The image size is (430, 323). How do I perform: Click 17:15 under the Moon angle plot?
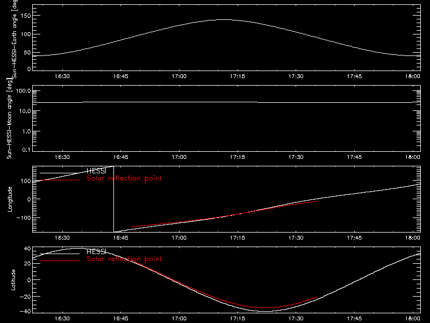click(238, 157)
